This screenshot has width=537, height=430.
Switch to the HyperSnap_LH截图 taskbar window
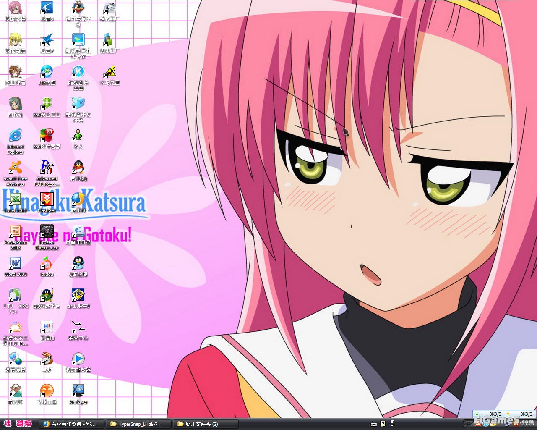(138, 424)
